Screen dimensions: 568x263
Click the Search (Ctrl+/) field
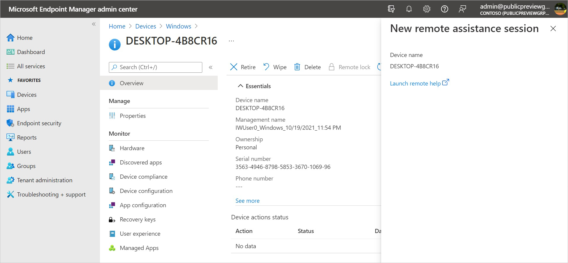[x=155, y=67]
